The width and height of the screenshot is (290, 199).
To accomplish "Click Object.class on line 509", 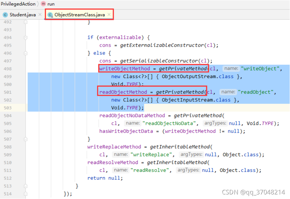I will click(241, 155).
